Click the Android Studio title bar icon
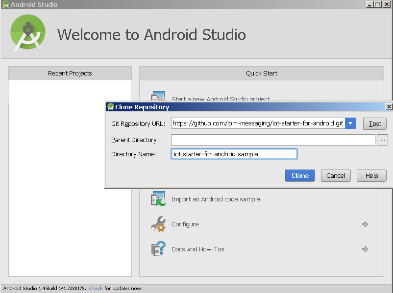Image resolution: width=393 pixels, height=293 pixels. tap(5, 4)
